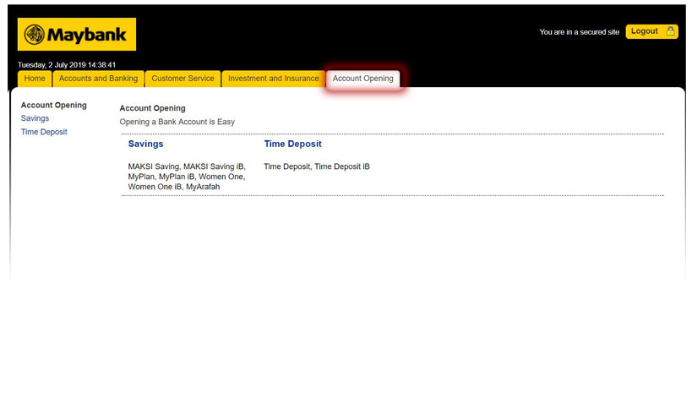
Task: Log out using the Logout button
Action: pyautogui.click(x=651, y=31)
